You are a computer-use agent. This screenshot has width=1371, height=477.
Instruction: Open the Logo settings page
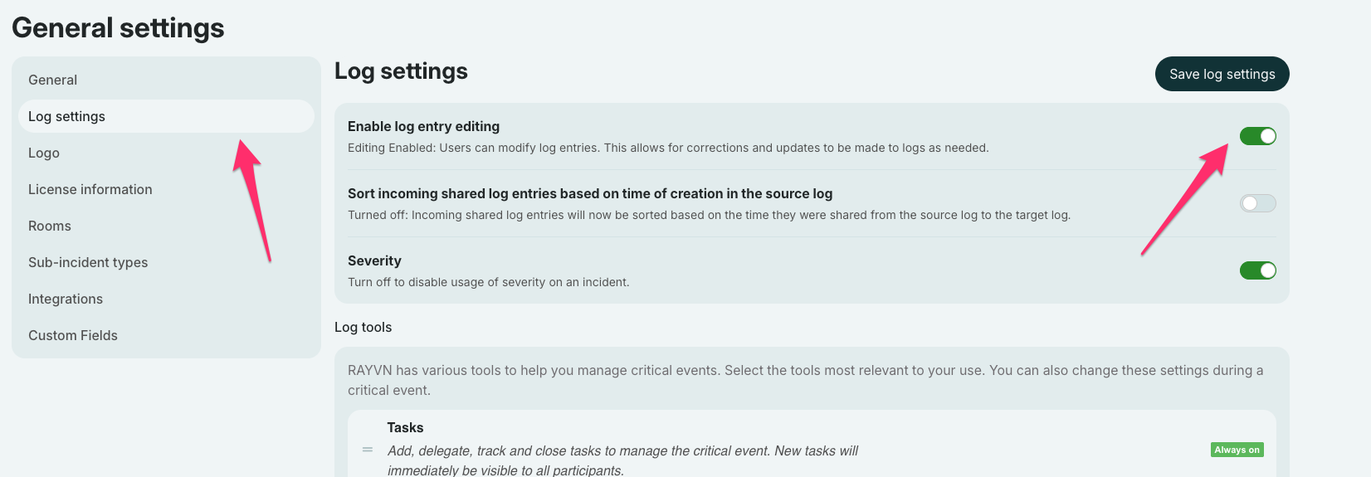click(x=44, y=153)
